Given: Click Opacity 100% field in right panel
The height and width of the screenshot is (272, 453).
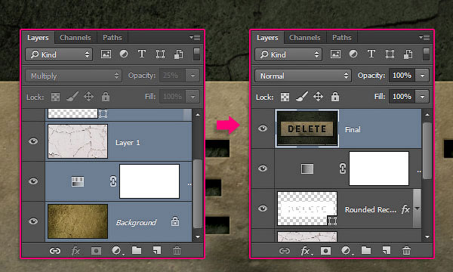Looking at the screenshot, I should coord(402,76).
